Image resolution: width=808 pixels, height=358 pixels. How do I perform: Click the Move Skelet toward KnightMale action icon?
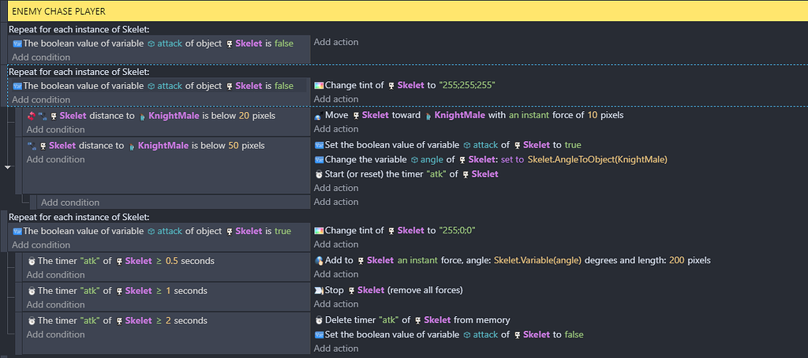click(x=318, y=115)
